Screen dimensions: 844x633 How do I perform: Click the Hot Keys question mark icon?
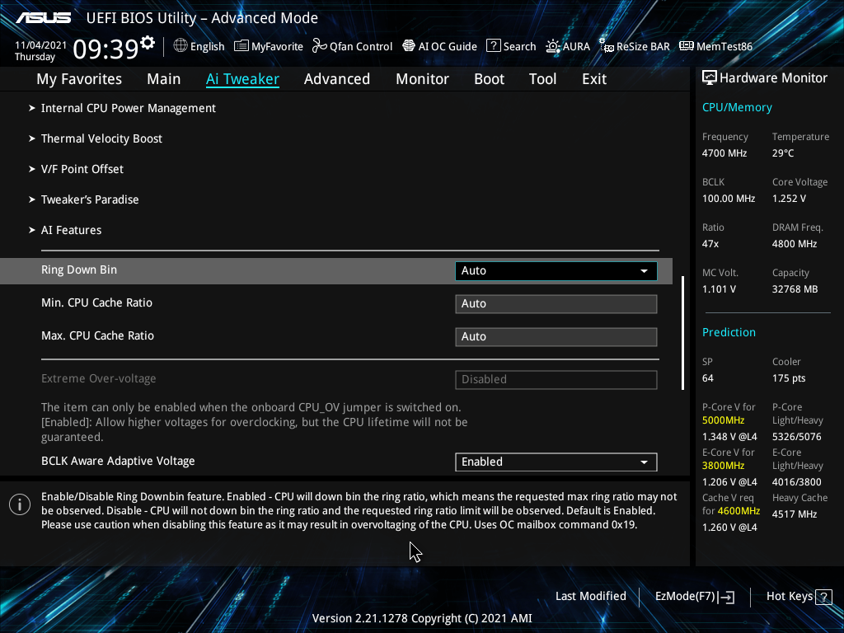tap(823, 597)
